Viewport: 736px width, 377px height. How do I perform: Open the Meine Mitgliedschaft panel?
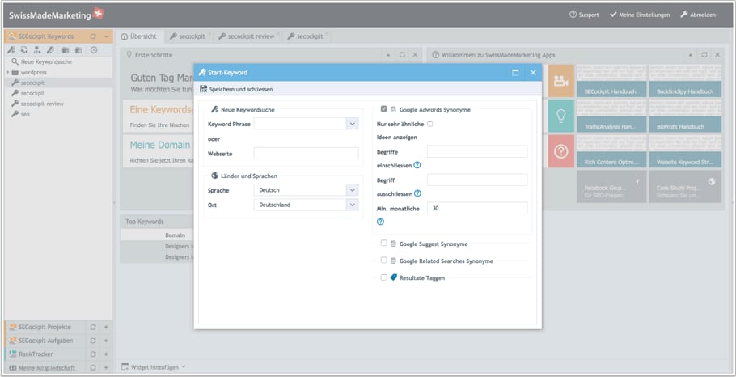pyautogui.click(x=45, y=368)
